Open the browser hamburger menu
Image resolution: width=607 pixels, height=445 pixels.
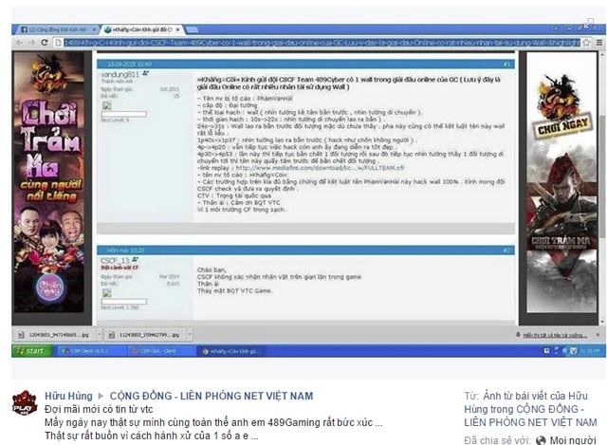click(598, 43)
